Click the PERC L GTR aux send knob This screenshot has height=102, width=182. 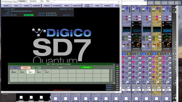(143, 67)
